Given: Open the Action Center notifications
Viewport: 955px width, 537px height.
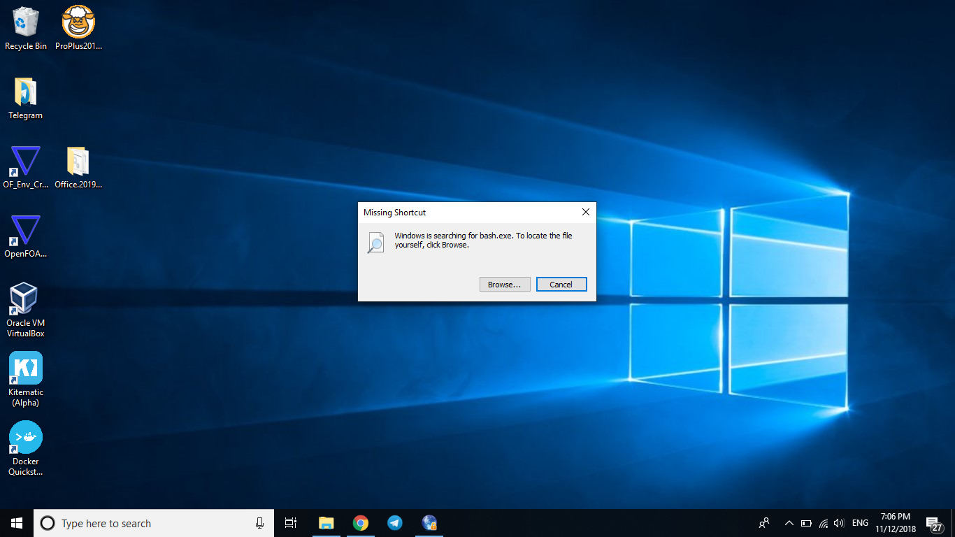Looking at the screenshot, I should [933, 522].
